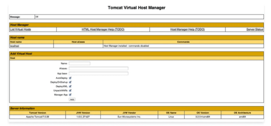Toggle the DeployOnStartup checkbox
The width and height of the screenshot is (271, 126).
click(x=70, y=82)
